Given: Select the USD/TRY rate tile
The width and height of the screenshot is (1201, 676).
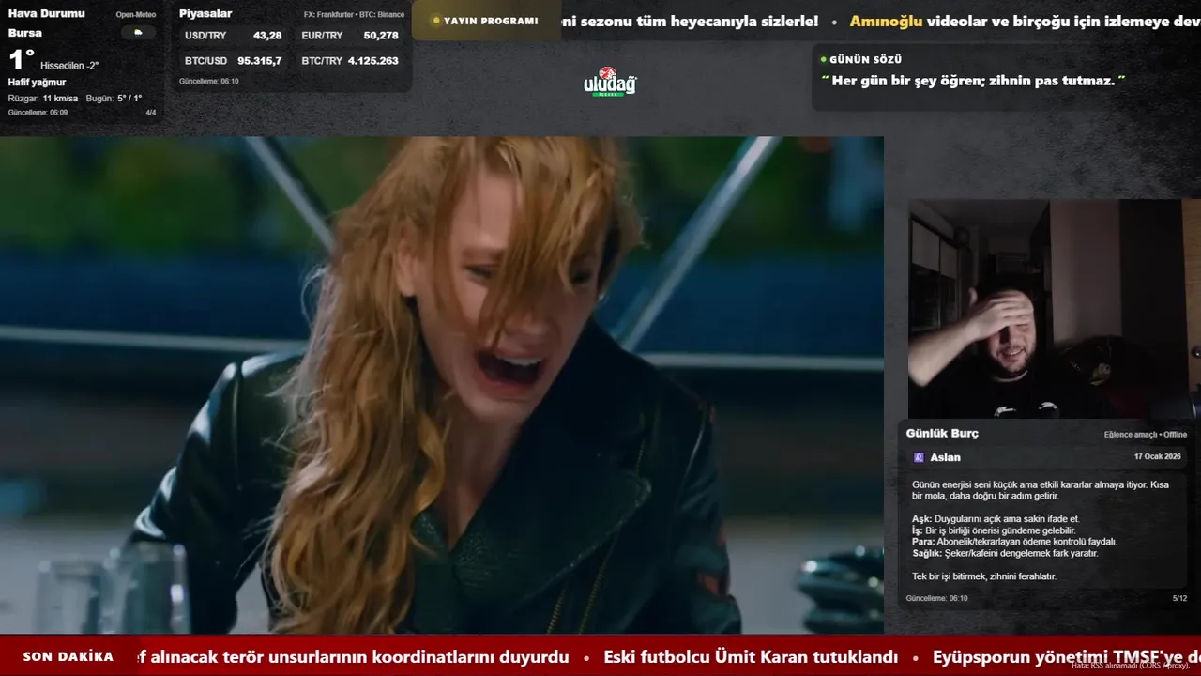Looking at the screenshot, I should (x=234, y=36).
